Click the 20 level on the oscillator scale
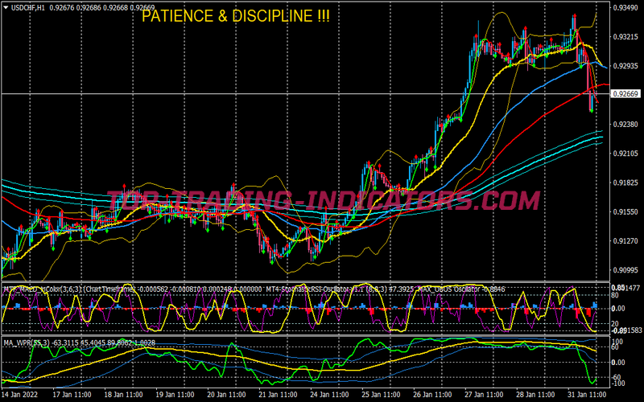644x402 pixels. (x=615, y=324)
